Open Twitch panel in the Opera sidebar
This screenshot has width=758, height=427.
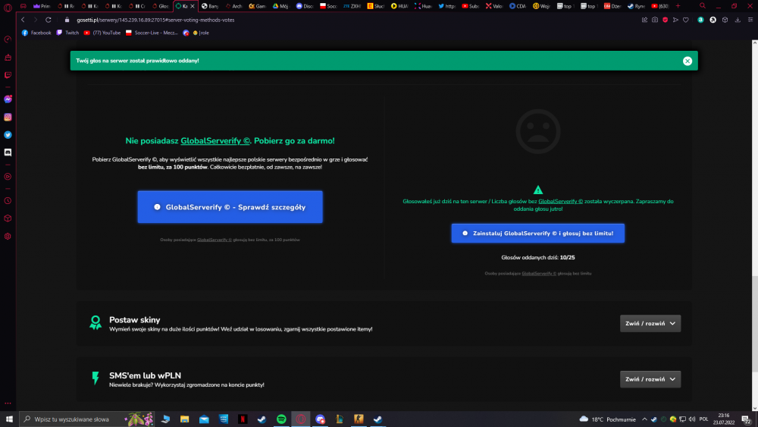[8, 75]
